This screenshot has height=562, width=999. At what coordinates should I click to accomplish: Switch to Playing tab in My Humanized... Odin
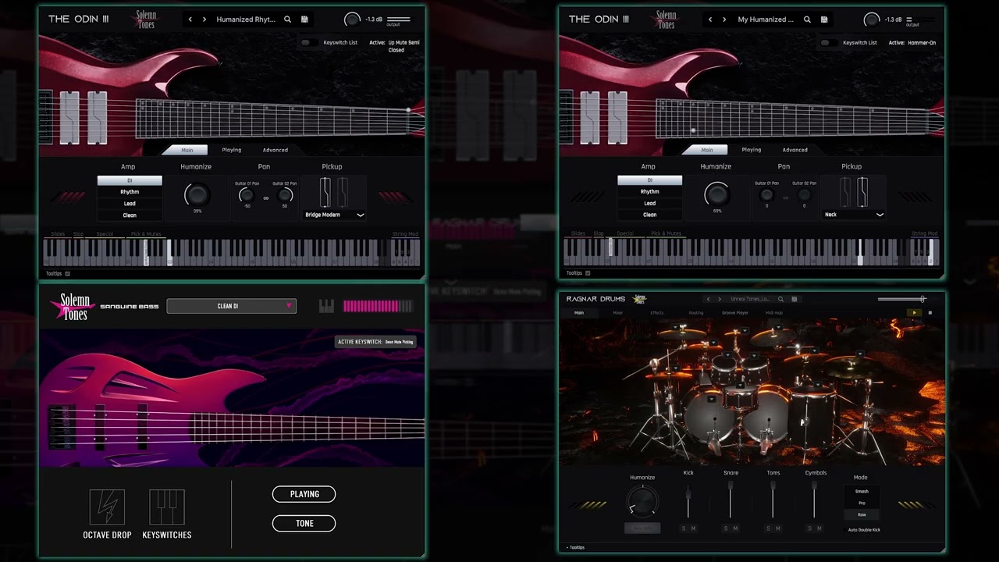tap(752, 150)
